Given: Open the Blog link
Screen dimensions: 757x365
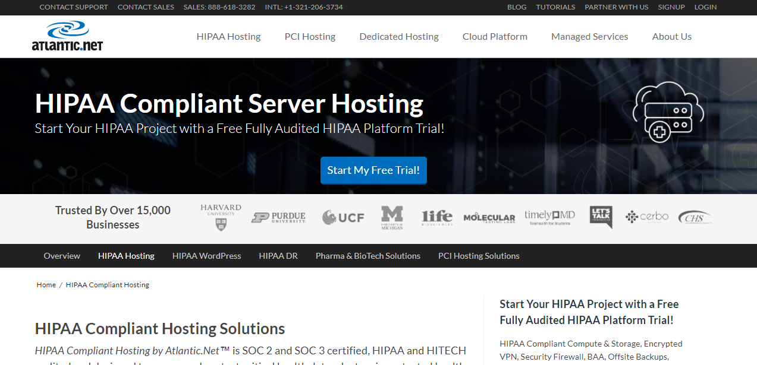Looking at the screenshot, I should pyautogui.click(x=517, y=7).
